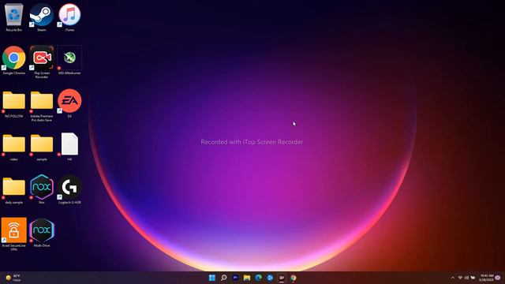Open the weather widget on taskbar
Viewport: 505px width, 284px height.
13,278
